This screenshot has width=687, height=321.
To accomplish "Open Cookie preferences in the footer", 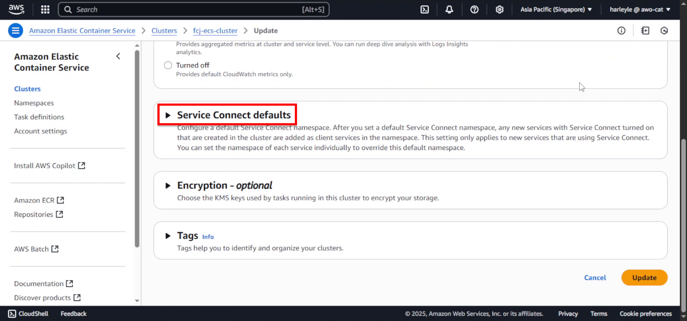I will 645,314.
